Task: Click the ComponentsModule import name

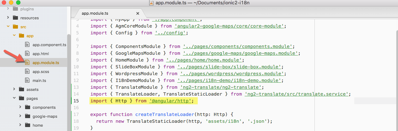Action: (x=138, y=47)
